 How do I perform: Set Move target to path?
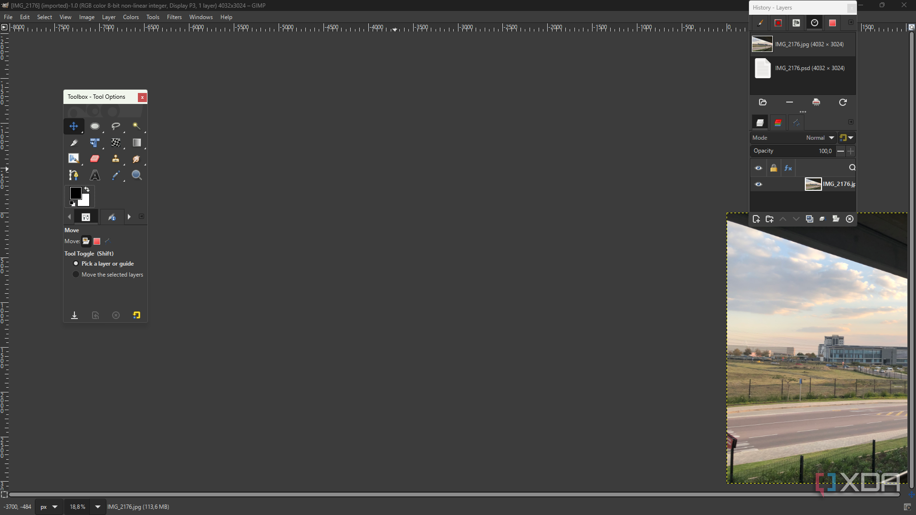point(107,241)
